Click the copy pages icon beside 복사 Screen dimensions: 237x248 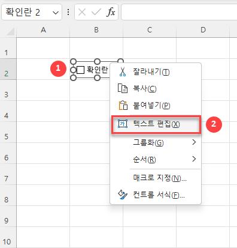123,88
